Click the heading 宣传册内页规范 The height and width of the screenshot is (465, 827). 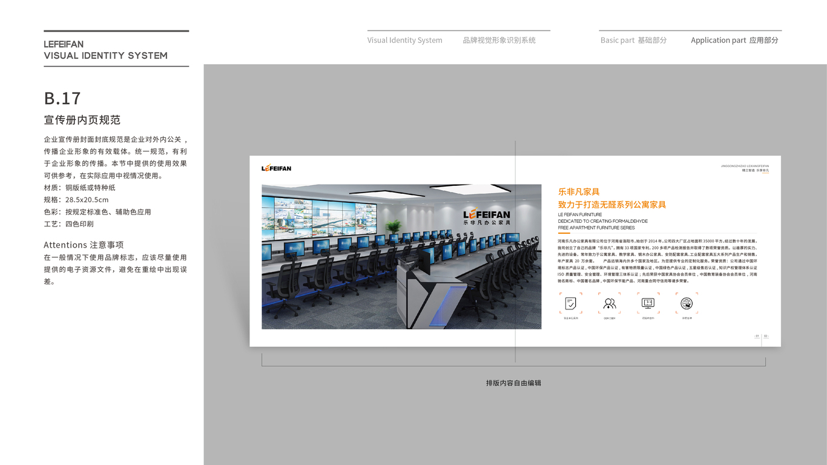[x=82, y=120]
